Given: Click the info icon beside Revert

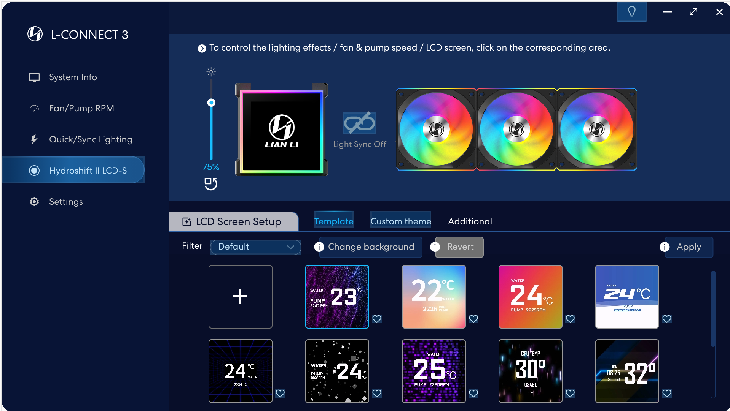Looking at the screenshot, I should point(435,247).
